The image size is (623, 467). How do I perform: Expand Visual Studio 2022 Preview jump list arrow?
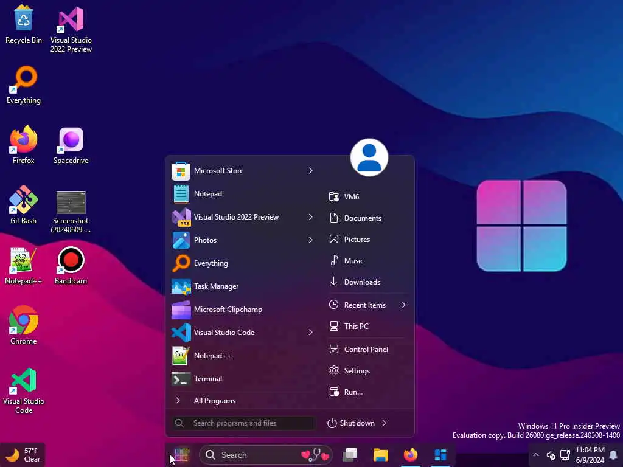point(310,217)
